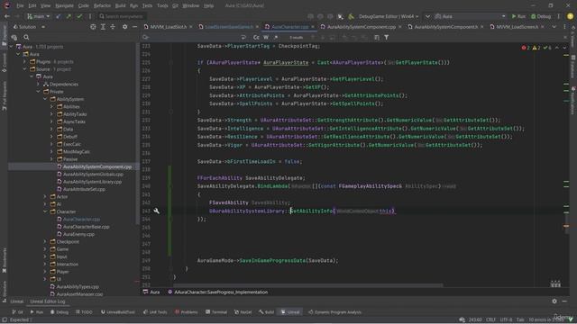The width and height of the screenshot is (577, 324).
Task: Open the File menu
Action: 20,5
